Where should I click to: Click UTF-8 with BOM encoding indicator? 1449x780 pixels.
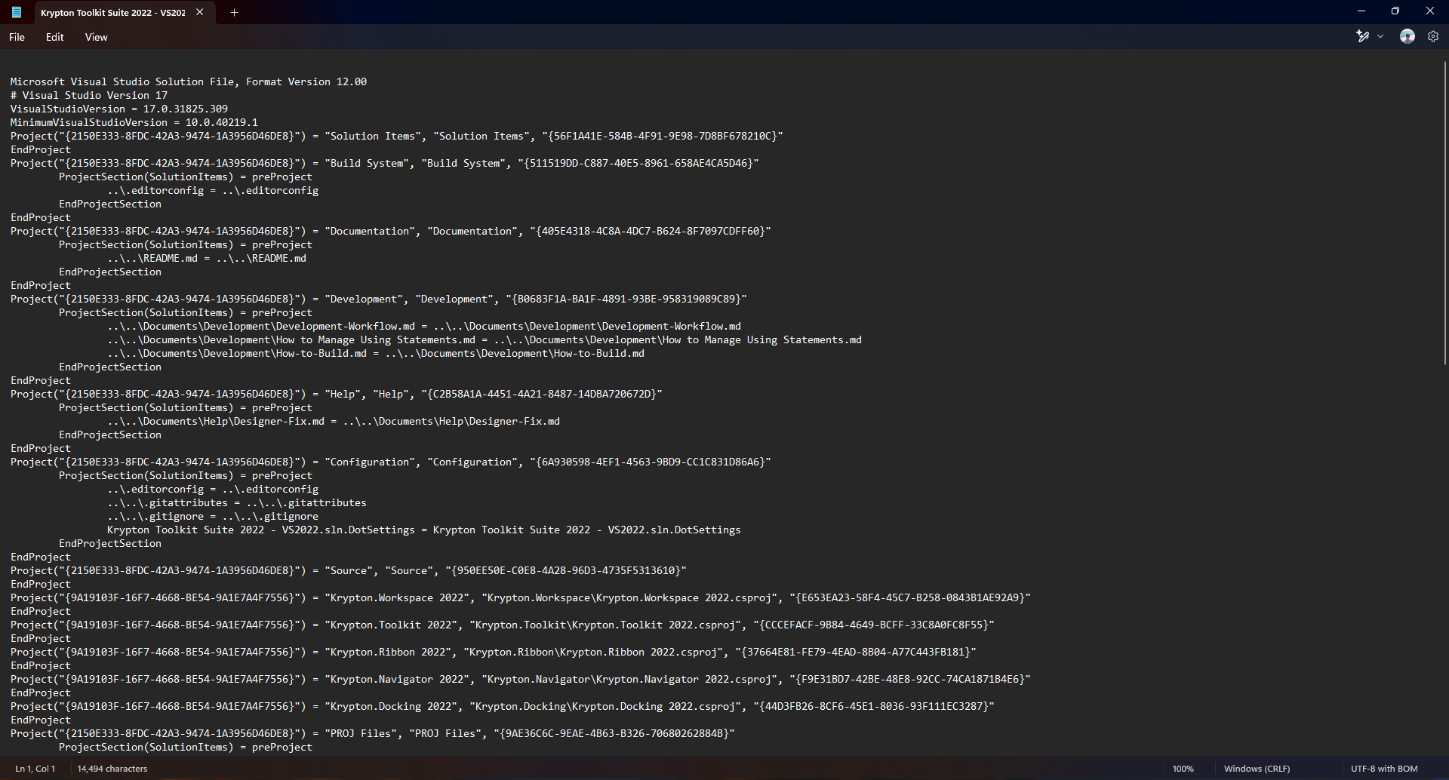tap(1384, 769)
